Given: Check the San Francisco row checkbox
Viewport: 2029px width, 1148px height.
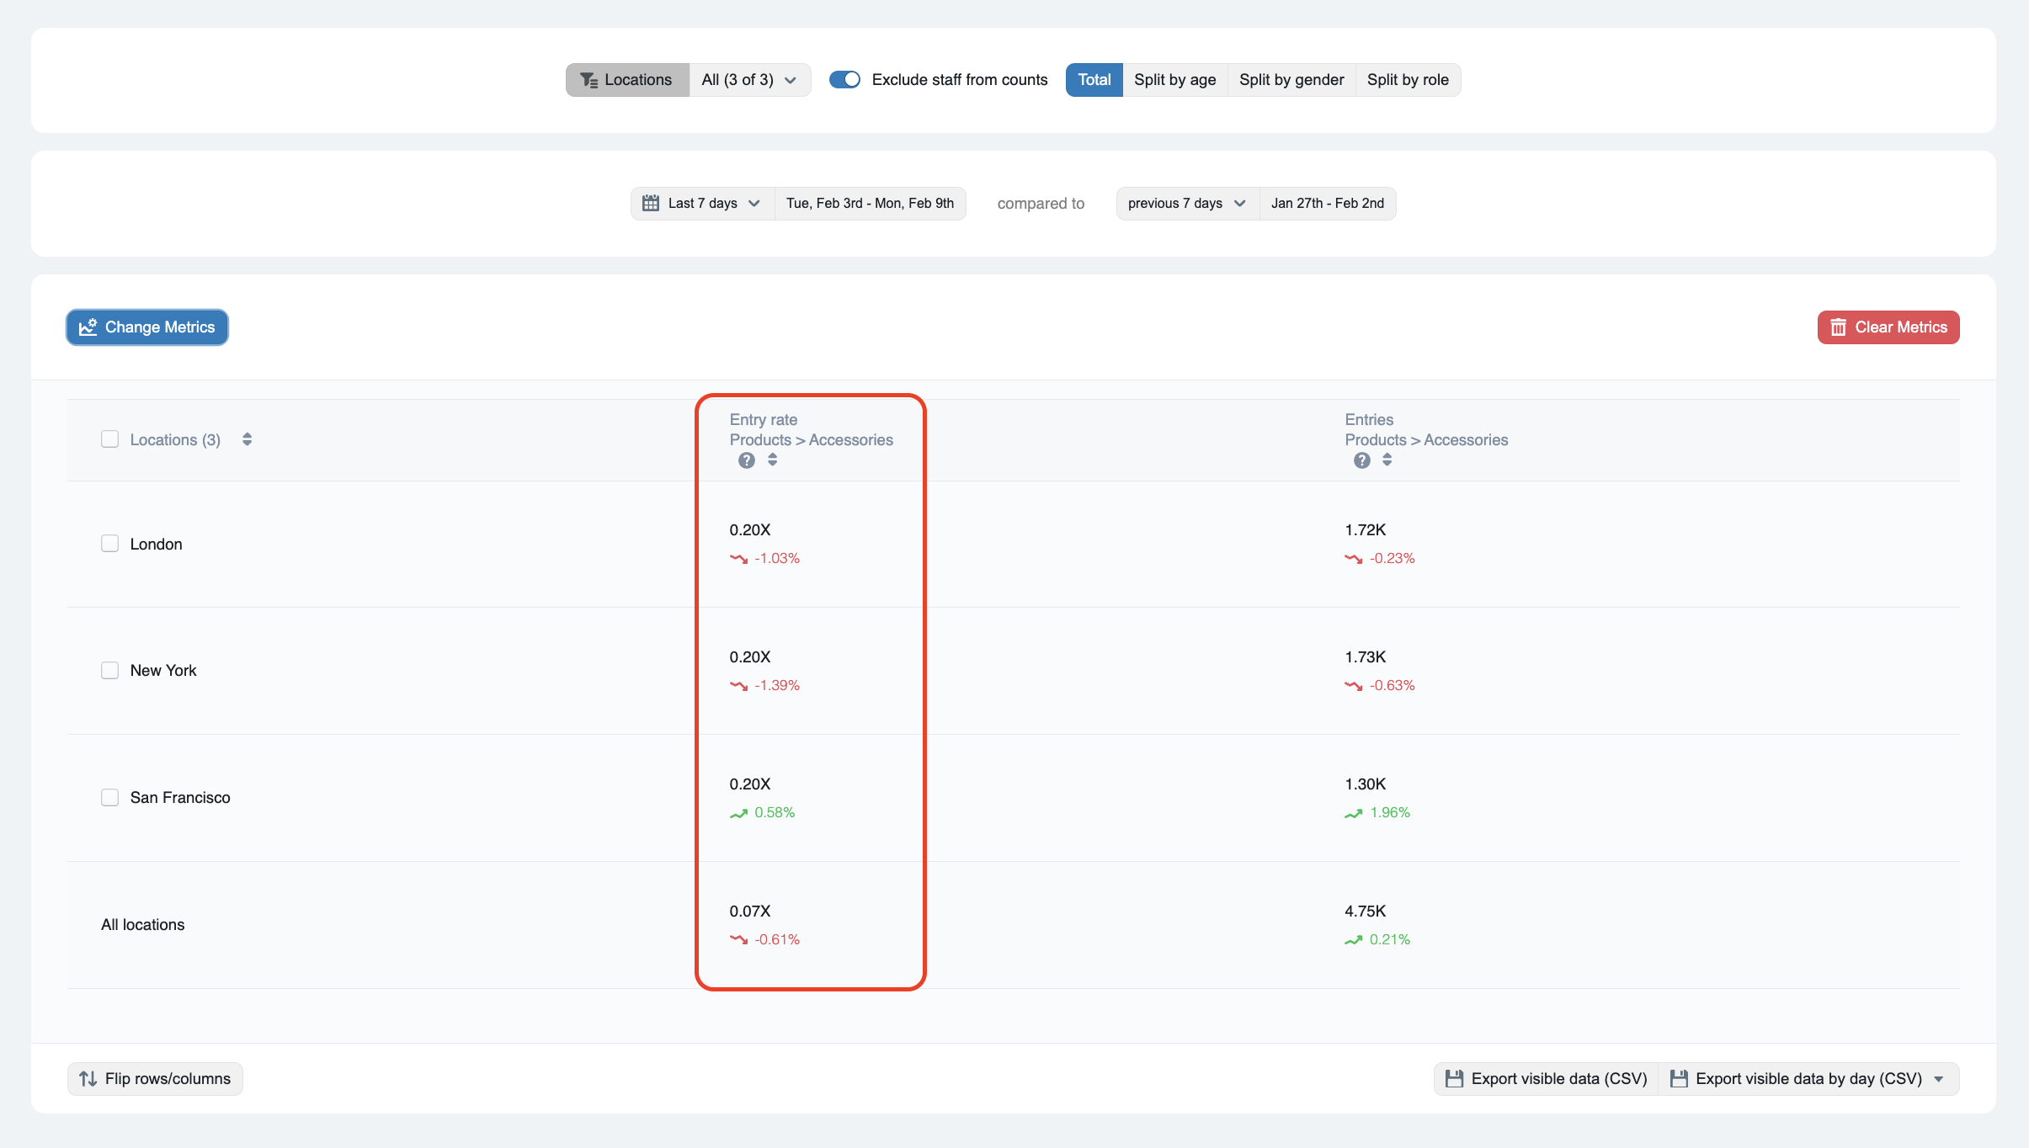Looking at the screenshot, I should click(x=109, y=797).
